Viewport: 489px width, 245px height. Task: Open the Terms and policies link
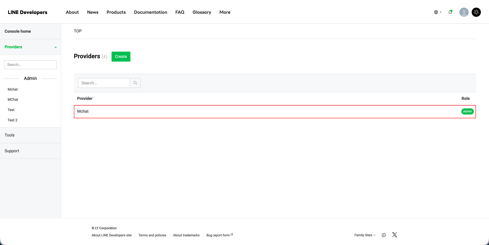[x=152, y=235]
